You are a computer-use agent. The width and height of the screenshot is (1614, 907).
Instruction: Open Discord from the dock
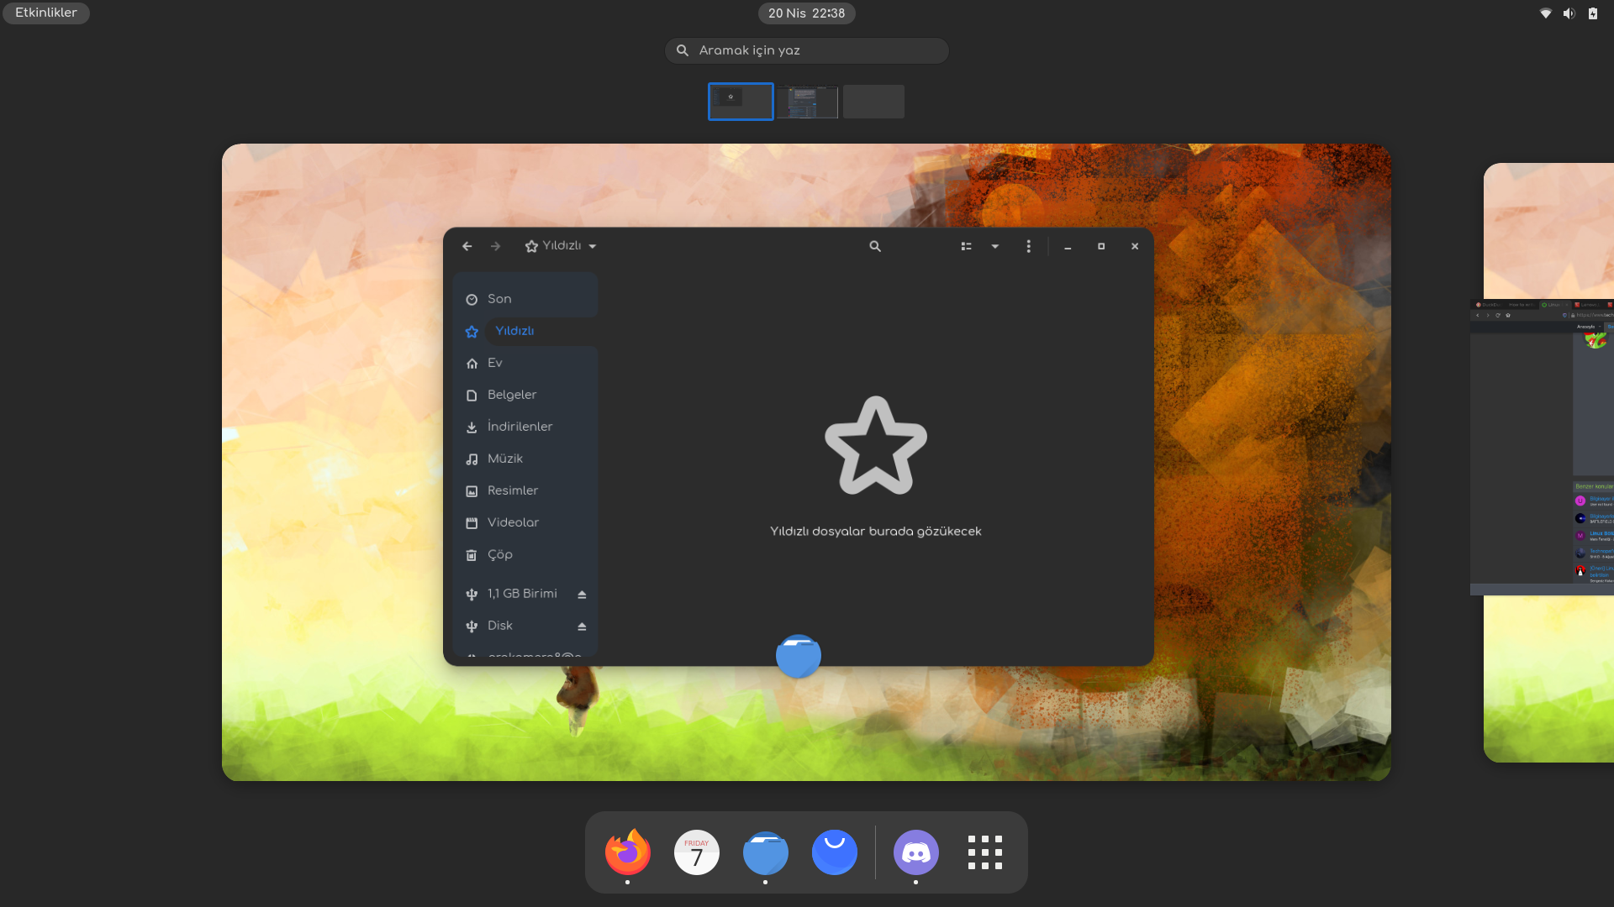click(915, 852)
